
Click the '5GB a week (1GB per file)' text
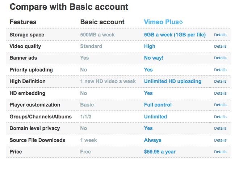(175, 35)
